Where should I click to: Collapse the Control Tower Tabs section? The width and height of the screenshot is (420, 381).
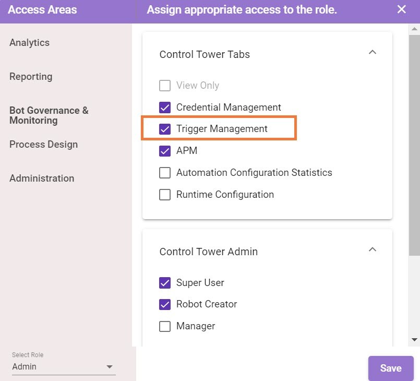pos(372,52)
